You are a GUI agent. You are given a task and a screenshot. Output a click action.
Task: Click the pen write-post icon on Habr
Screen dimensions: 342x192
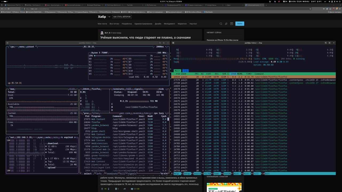(226, 24)
